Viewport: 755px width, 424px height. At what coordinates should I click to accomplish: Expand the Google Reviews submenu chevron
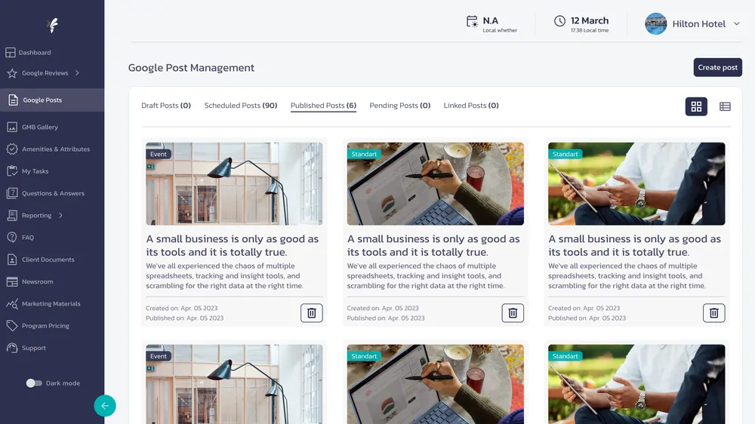pos(77,73)
